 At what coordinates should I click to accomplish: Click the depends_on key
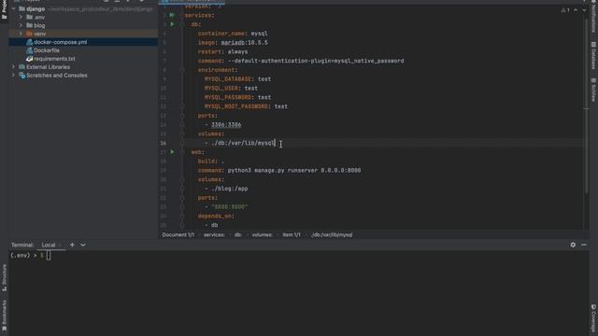point(214,217)
